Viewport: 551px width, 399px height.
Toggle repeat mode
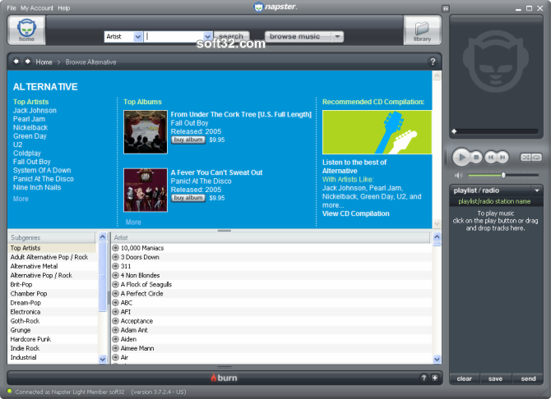[536, 157]
